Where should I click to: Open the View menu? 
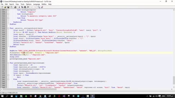17,4
